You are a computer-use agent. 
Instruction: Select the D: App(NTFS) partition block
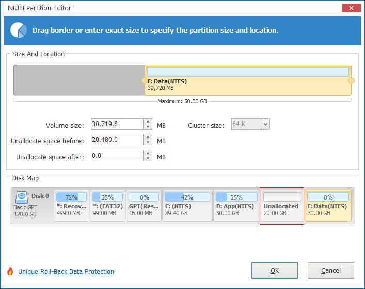pos(235,206)
